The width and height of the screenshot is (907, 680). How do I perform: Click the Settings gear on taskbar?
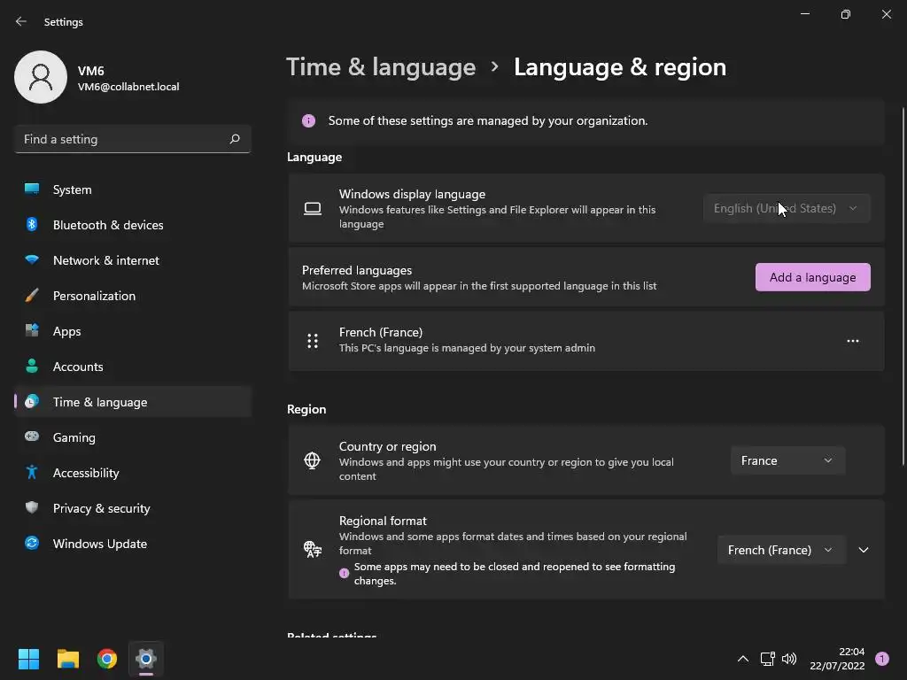(146, 659)
